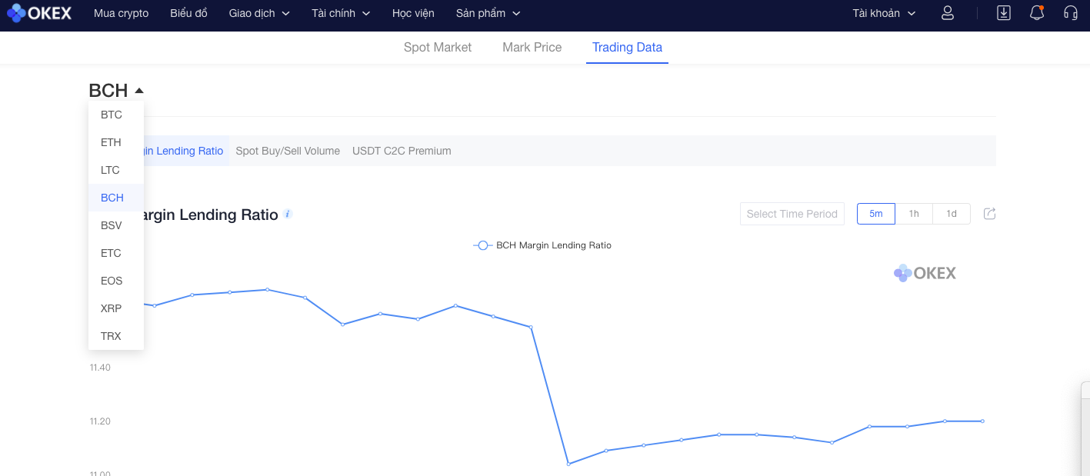Choose BSV from the coin list
This screenshot has width=1090, height=476.
coord(116,225)
